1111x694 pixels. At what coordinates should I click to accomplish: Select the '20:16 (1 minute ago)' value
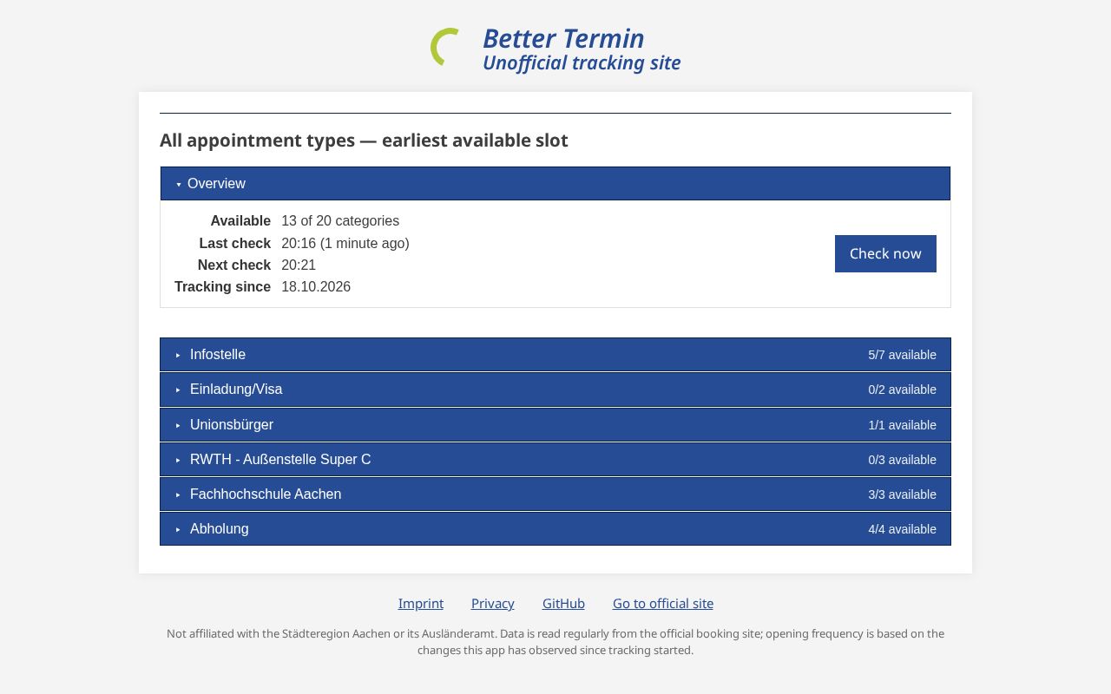345,244
